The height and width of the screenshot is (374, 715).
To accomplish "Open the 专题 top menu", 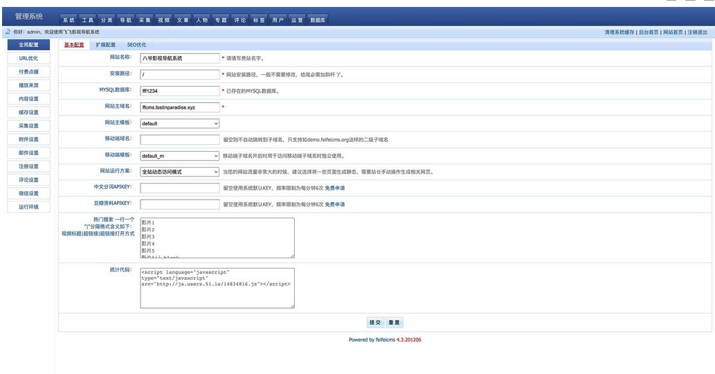I will (221, 19).
